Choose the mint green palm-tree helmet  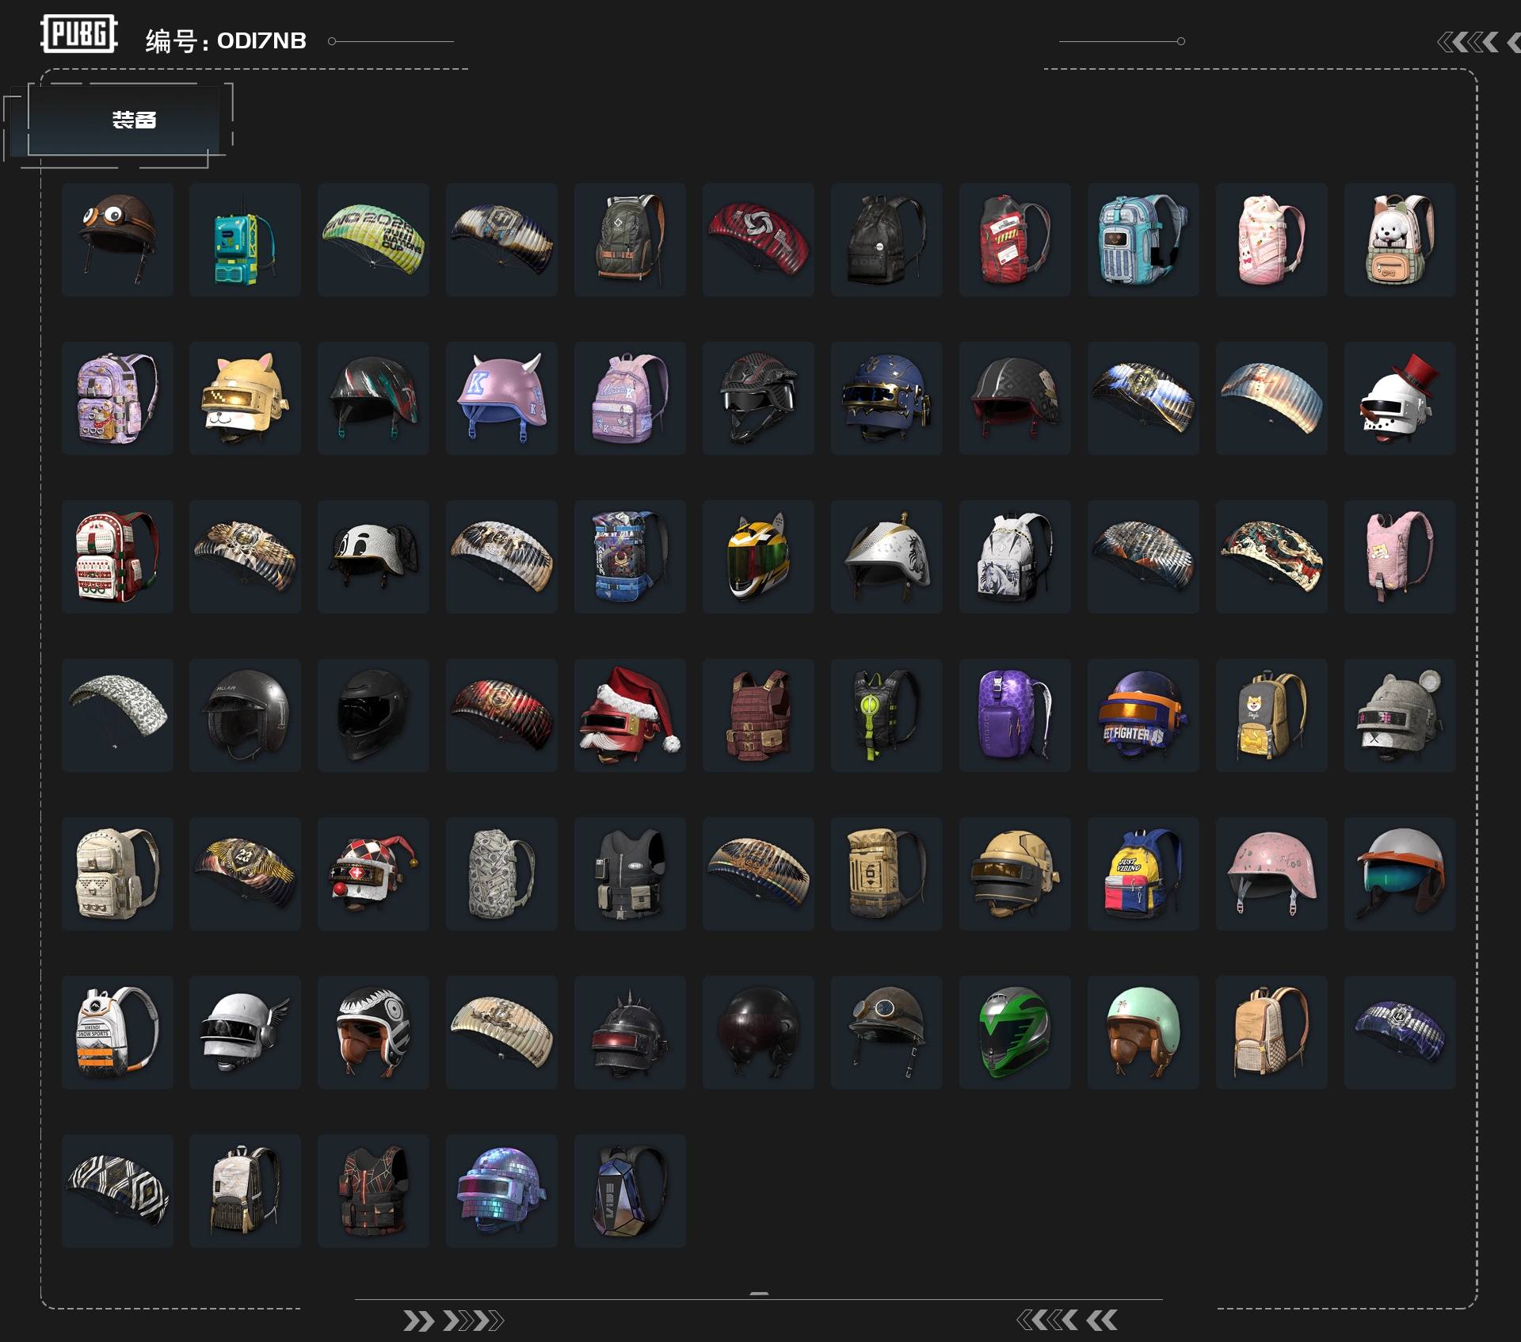tap(1143, 1032)
